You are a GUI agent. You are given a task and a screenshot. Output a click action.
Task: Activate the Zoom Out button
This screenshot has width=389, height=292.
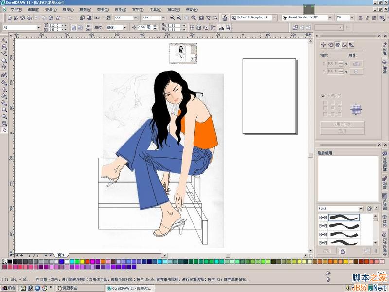[179, 18]
